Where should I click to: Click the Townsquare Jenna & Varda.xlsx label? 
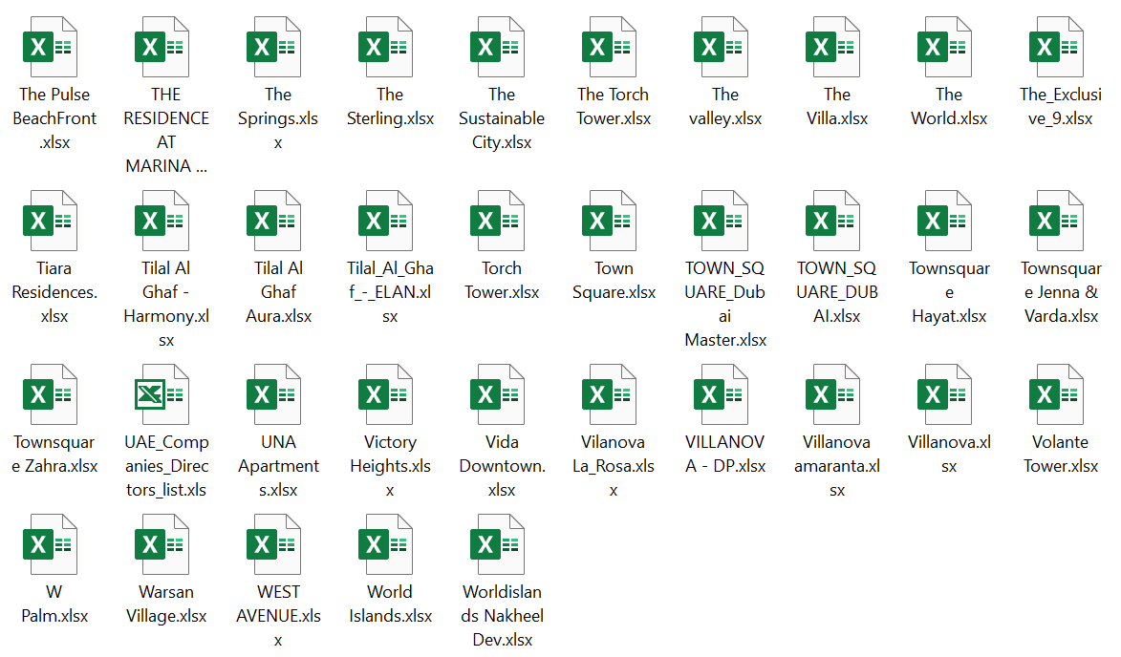pyautogui.click(x=1060, y=292)
